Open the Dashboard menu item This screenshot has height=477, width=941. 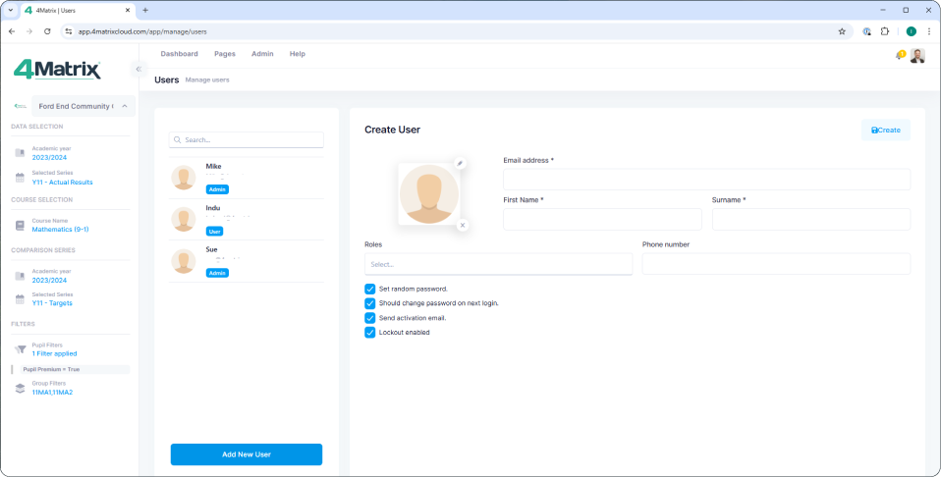(x=179, y=54)
